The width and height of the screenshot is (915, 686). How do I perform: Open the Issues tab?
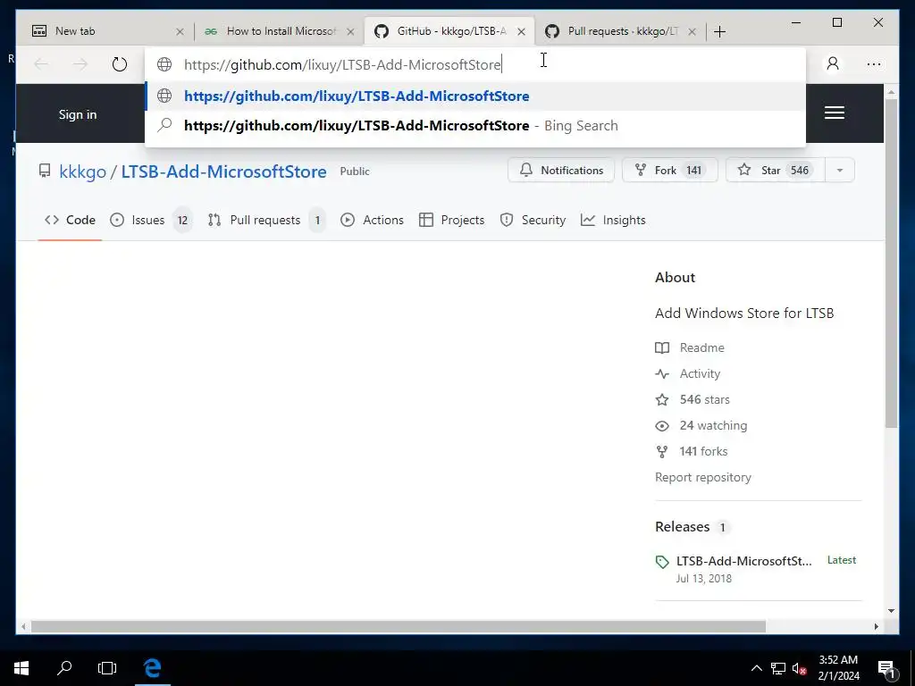point(149,220)
